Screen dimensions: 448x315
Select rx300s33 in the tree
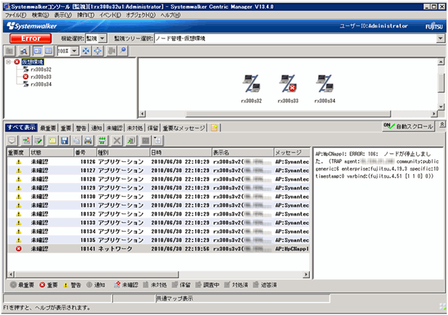click(x=41, y=77)
